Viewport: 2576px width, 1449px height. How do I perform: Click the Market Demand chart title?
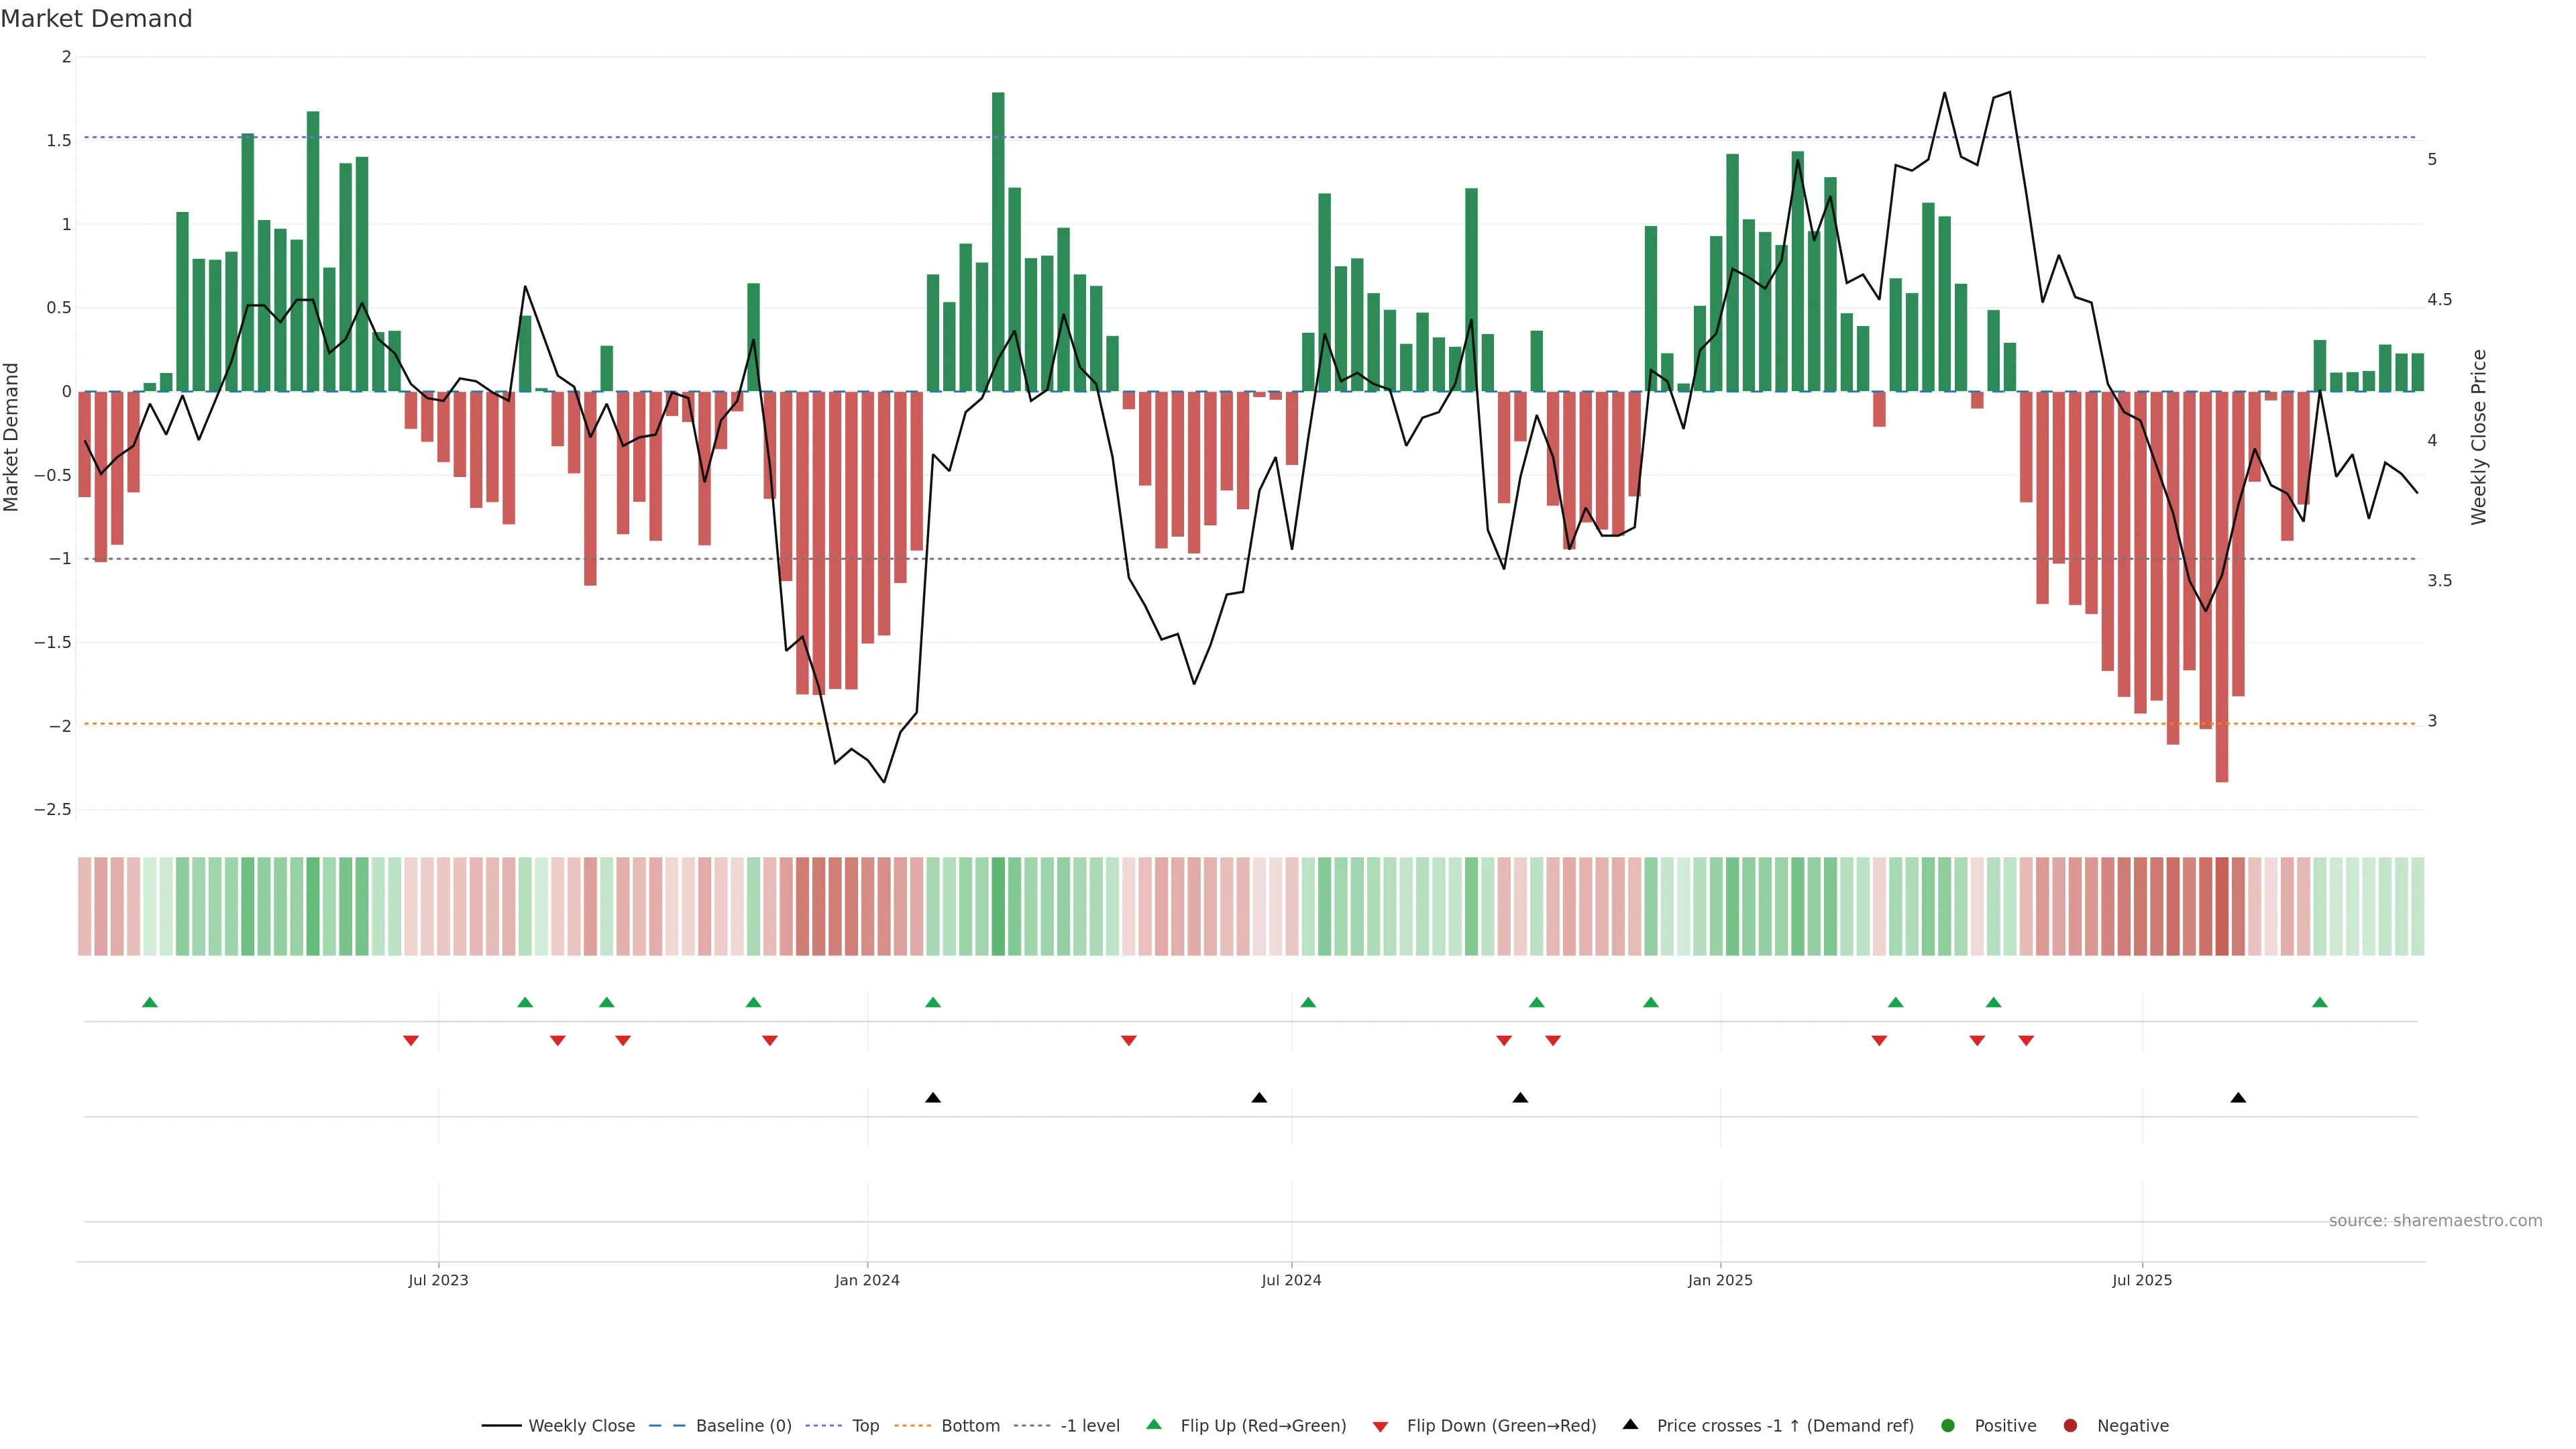[96, 19]
